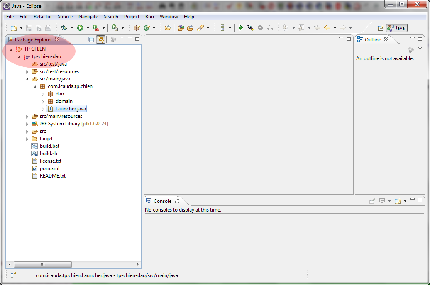Expand the dao package node

coord(43,94)
